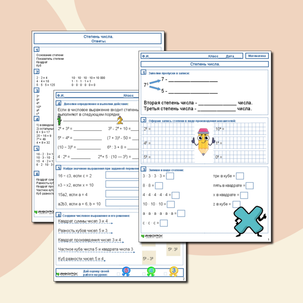Tick the checkbox beside the grade 5 medal
This screenshot has height=303, width=303.
click(x=118, y=274)
